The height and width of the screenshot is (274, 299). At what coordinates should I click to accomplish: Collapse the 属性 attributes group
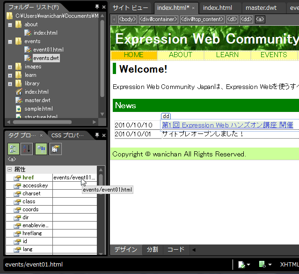9,170
